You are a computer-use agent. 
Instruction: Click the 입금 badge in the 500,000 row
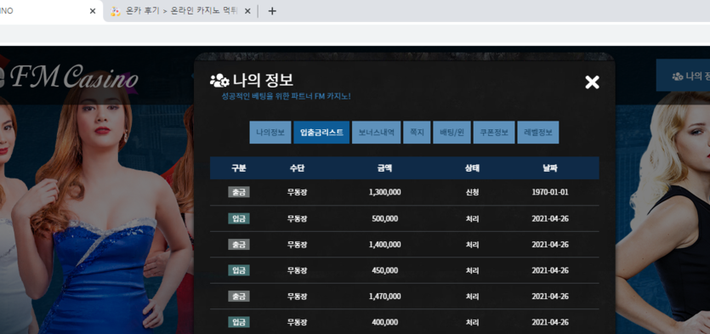pyautogui.click(x=239, y=218)
